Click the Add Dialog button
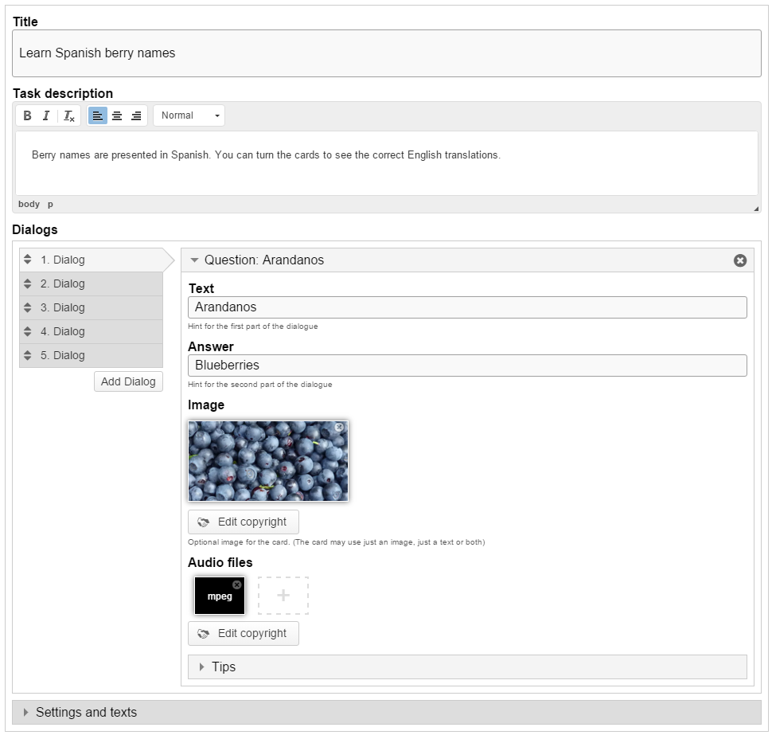The width and height of the screenshot is (772, 735). [x=128, y=381]
